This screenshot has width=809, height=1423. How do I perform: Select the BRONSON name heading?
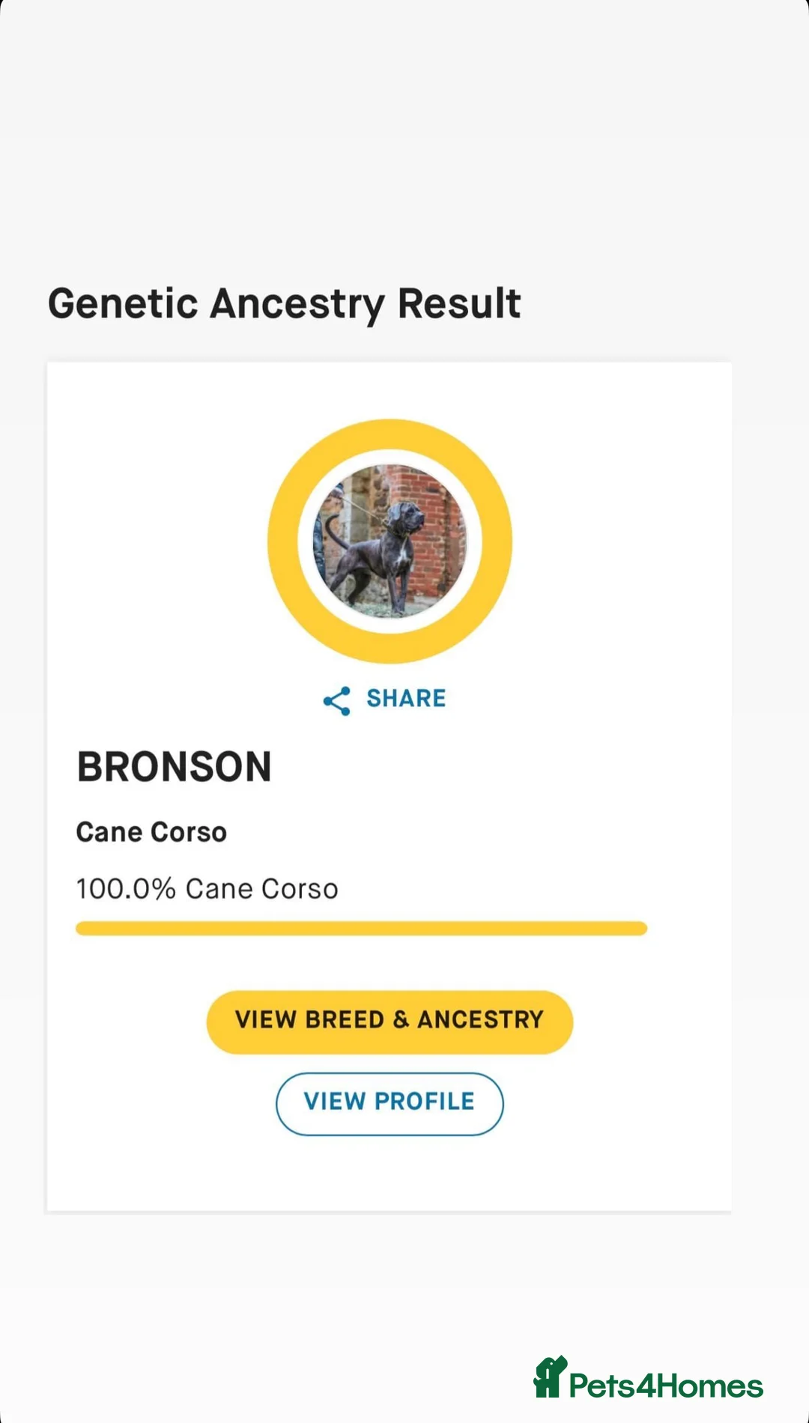[x=174, y=767]
